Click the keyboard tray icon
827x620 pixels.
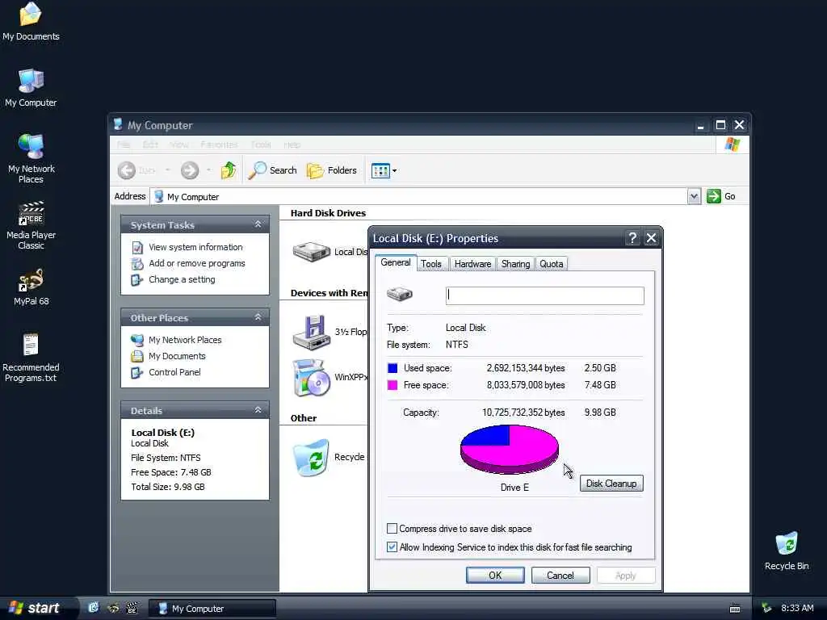(x=735, y=609)
